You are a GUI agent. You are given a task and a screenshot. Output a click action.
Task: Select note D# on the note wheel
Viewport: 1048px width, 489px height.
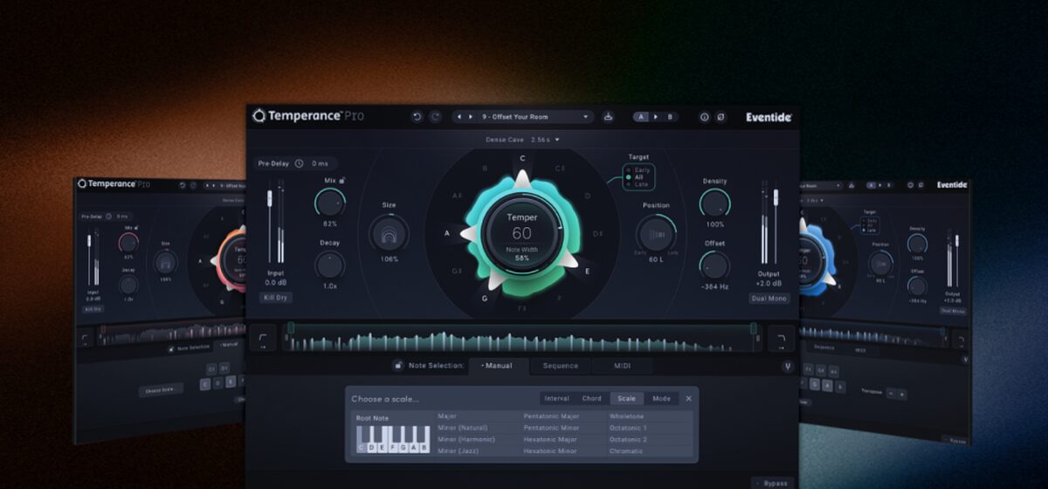coord(597,233)
